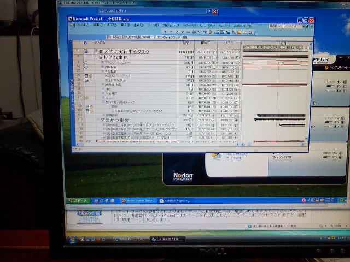Open the ファイル menu in Microsoft Project
This screenshot has width=350, height=262.
coord(82,26)
